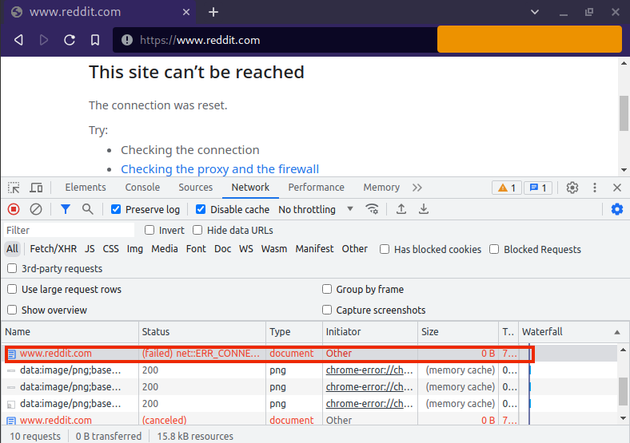The width and height of the screenshot is (630, 443).
Task: Click the Filter text input
Action: click(69, 230)
